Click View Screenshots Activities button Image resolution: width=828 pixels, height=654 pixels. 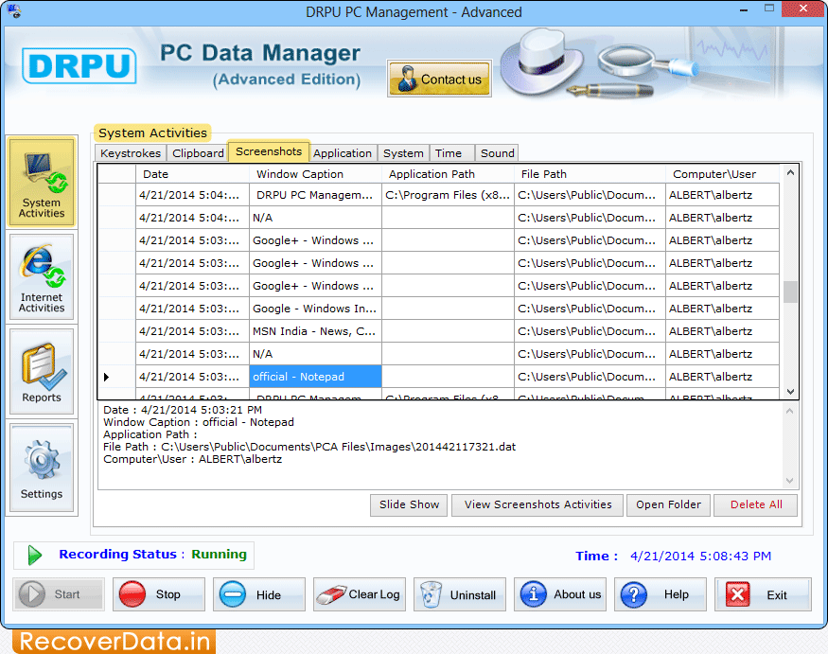point(537,504)
